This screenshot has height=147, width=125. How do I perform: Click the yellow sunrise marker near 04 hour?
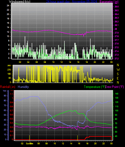click(x=29, y=138)
